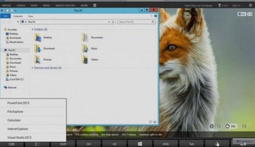The height and width of the screenshot is (147, 255).
Task: Open the Documents folder icon in Folders group
Action: pos(85,38)
